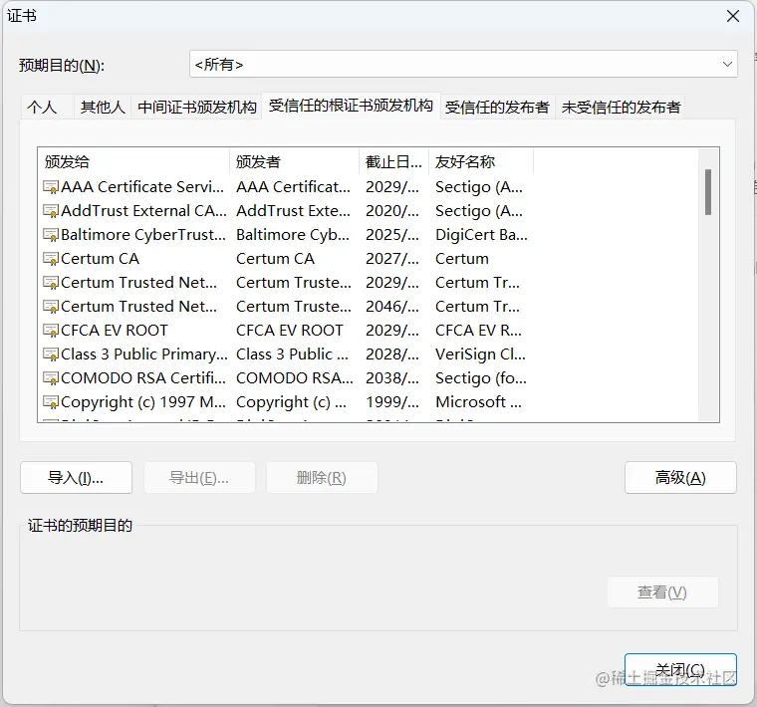Select the CFCA EV ROOT certificate name
This screenshot has height=707, width=757.
click(115, 330)
